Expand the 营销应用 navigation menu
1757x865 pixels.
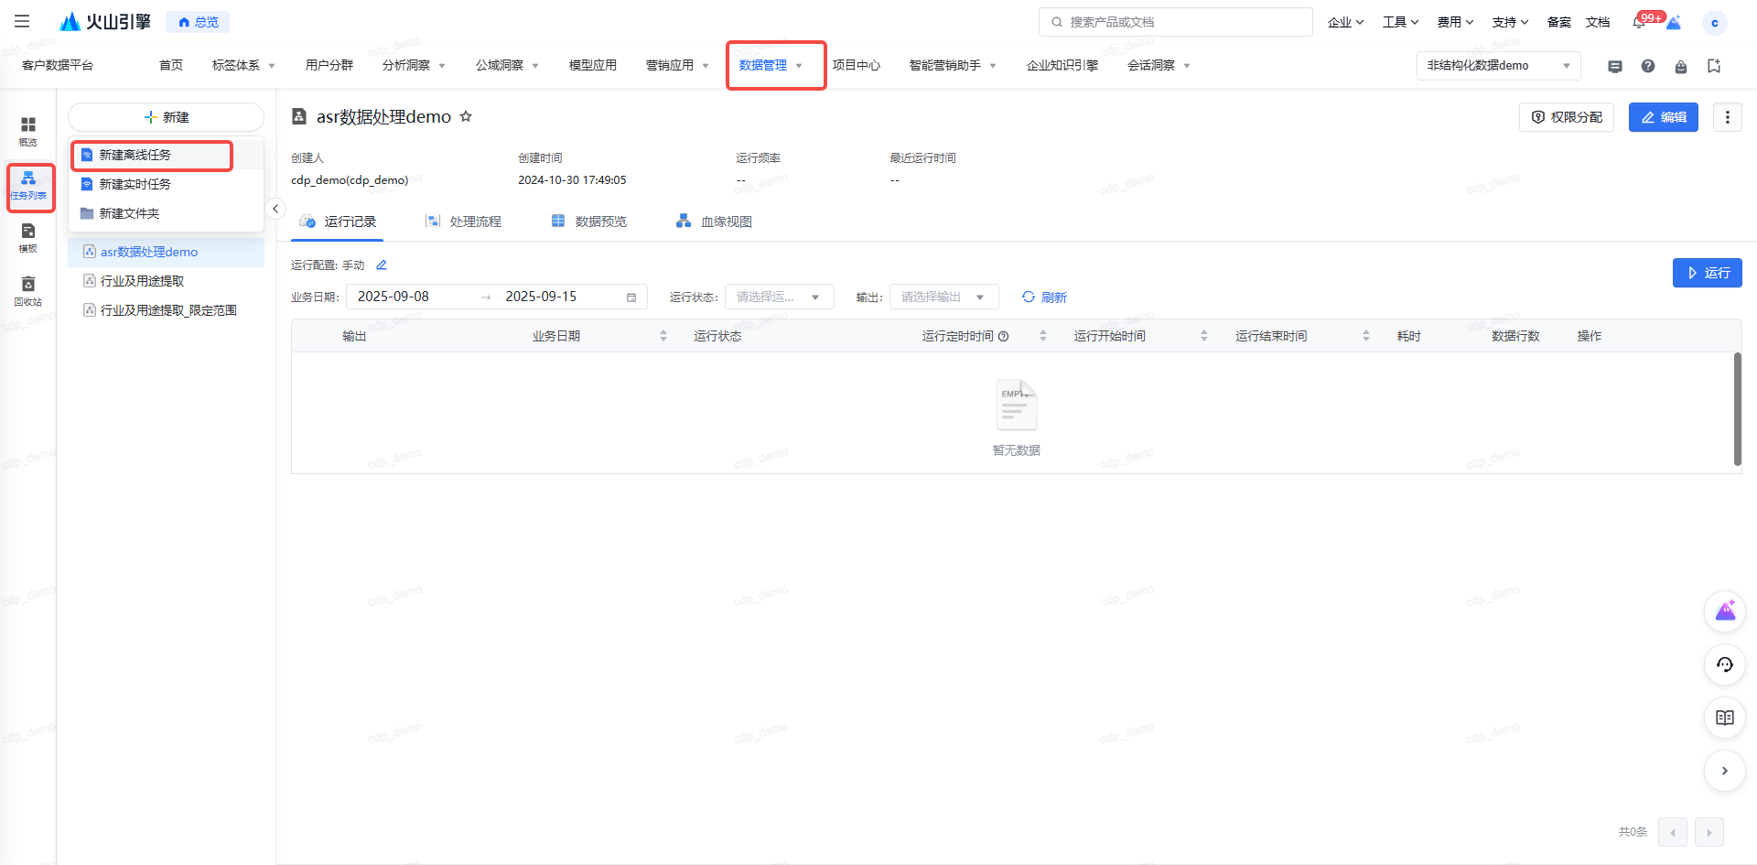[x=677, y=66]
